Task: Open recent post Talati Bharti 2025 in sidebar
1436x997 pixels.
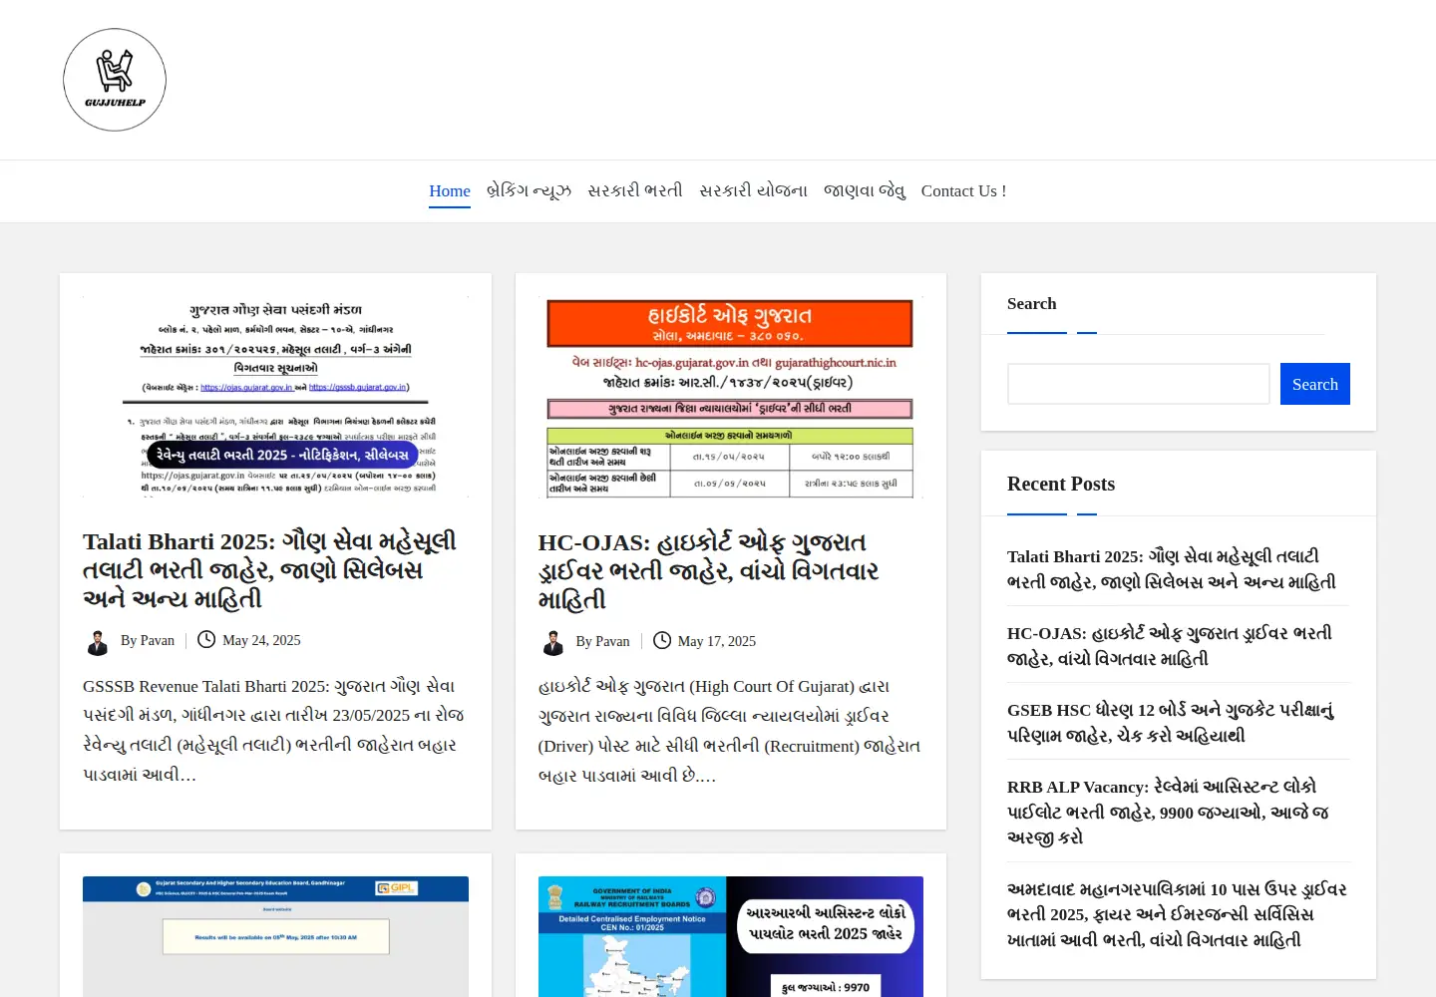Action: click(x=1172, y=569)
